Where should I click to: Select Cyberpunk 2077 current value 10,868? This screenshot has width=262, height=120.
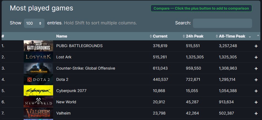click(159, 91)
